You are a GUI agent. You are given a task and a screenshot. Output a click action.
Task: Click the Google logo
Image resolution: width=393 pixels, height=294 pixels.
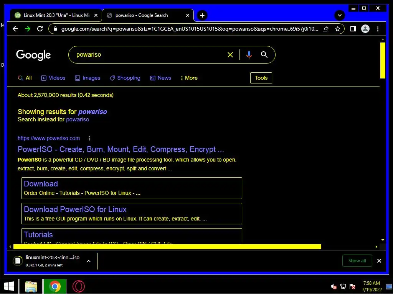point(33,55)
